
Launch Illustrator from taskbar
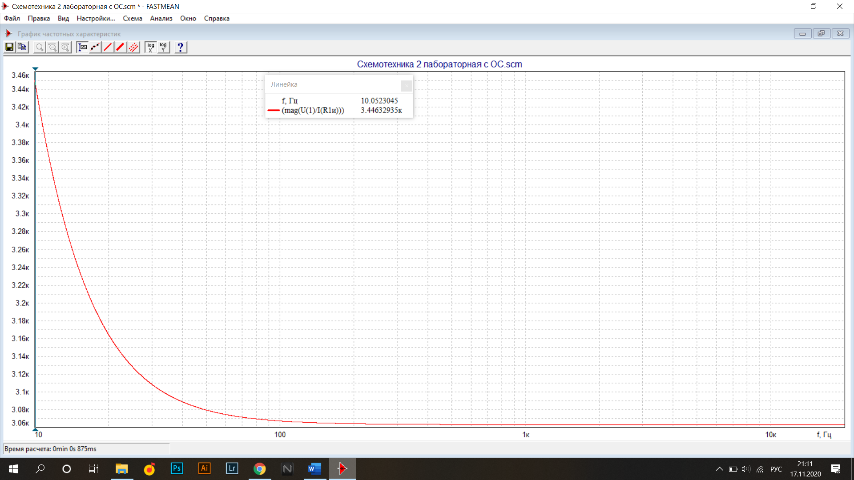click(x=204, y=469)
